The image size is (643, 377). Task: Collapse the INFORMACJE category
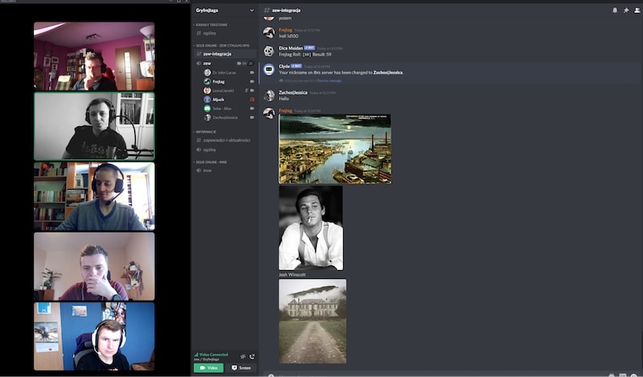coord(205,132)
